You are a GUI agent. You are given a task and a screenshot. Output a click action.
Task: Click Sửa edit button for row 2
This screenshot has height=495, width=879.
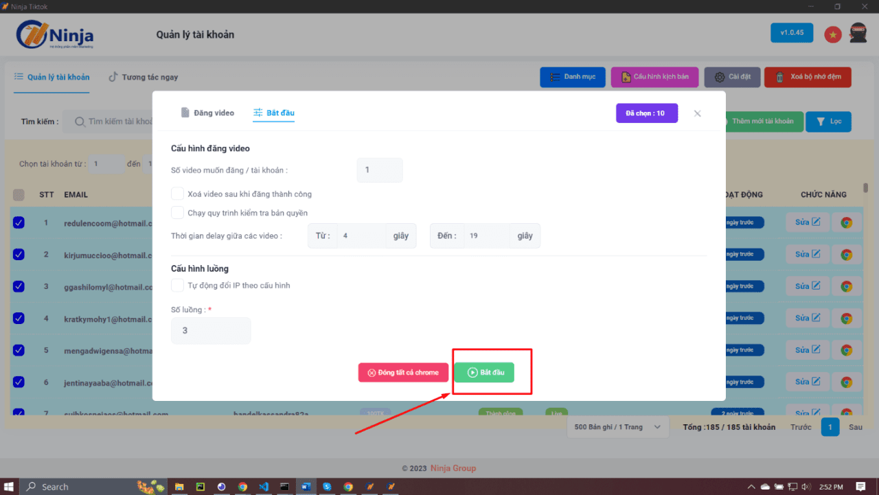(x=808, y=254)
